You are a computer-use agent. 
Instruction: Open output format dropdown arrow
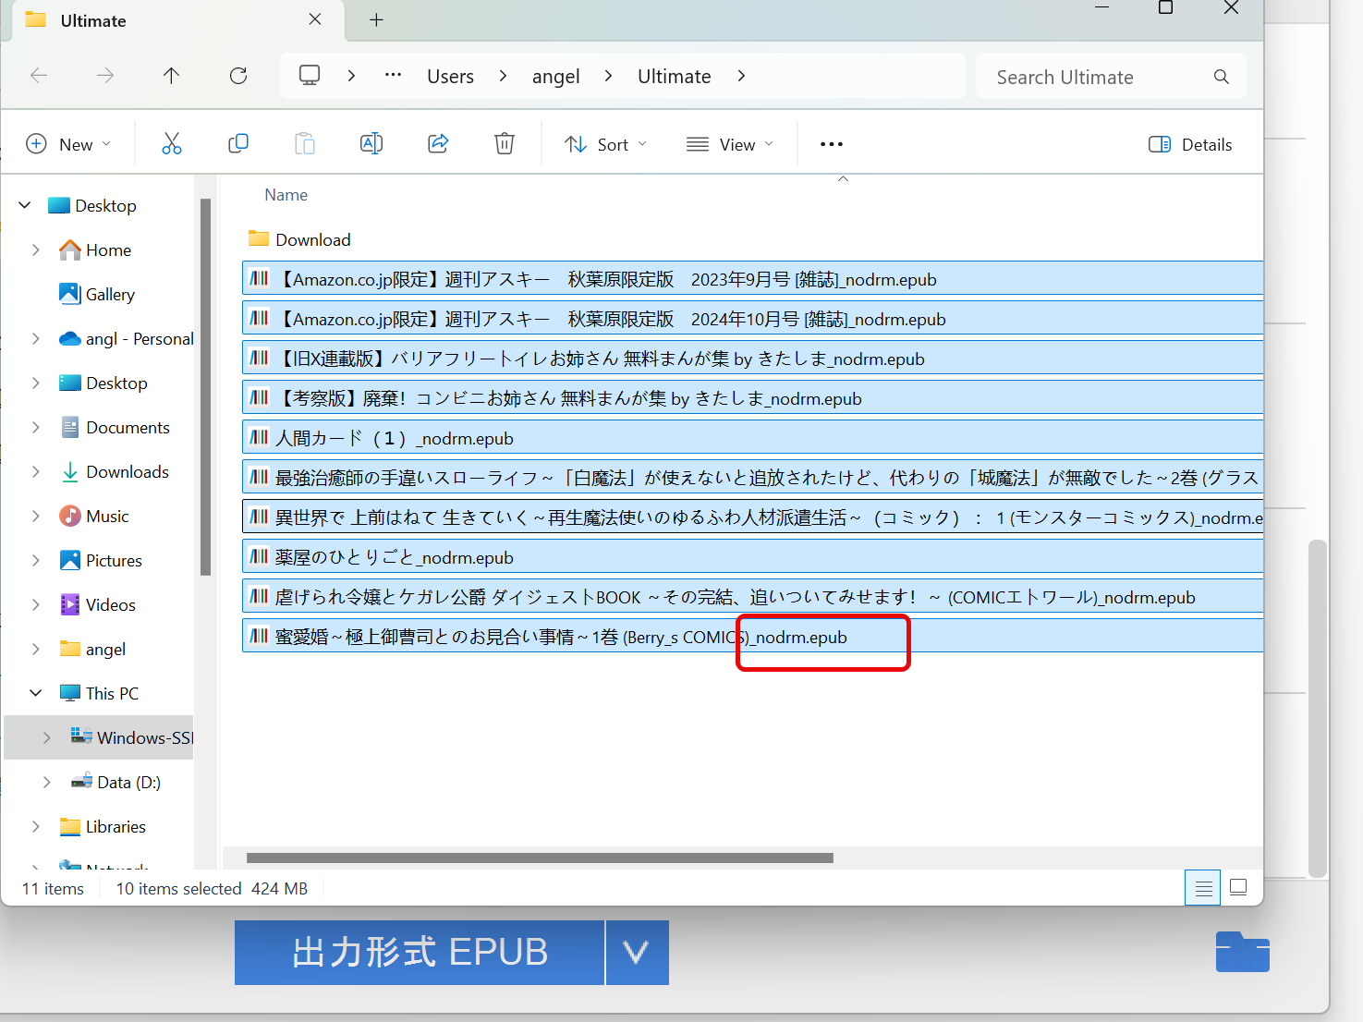(x=636, y=952)
